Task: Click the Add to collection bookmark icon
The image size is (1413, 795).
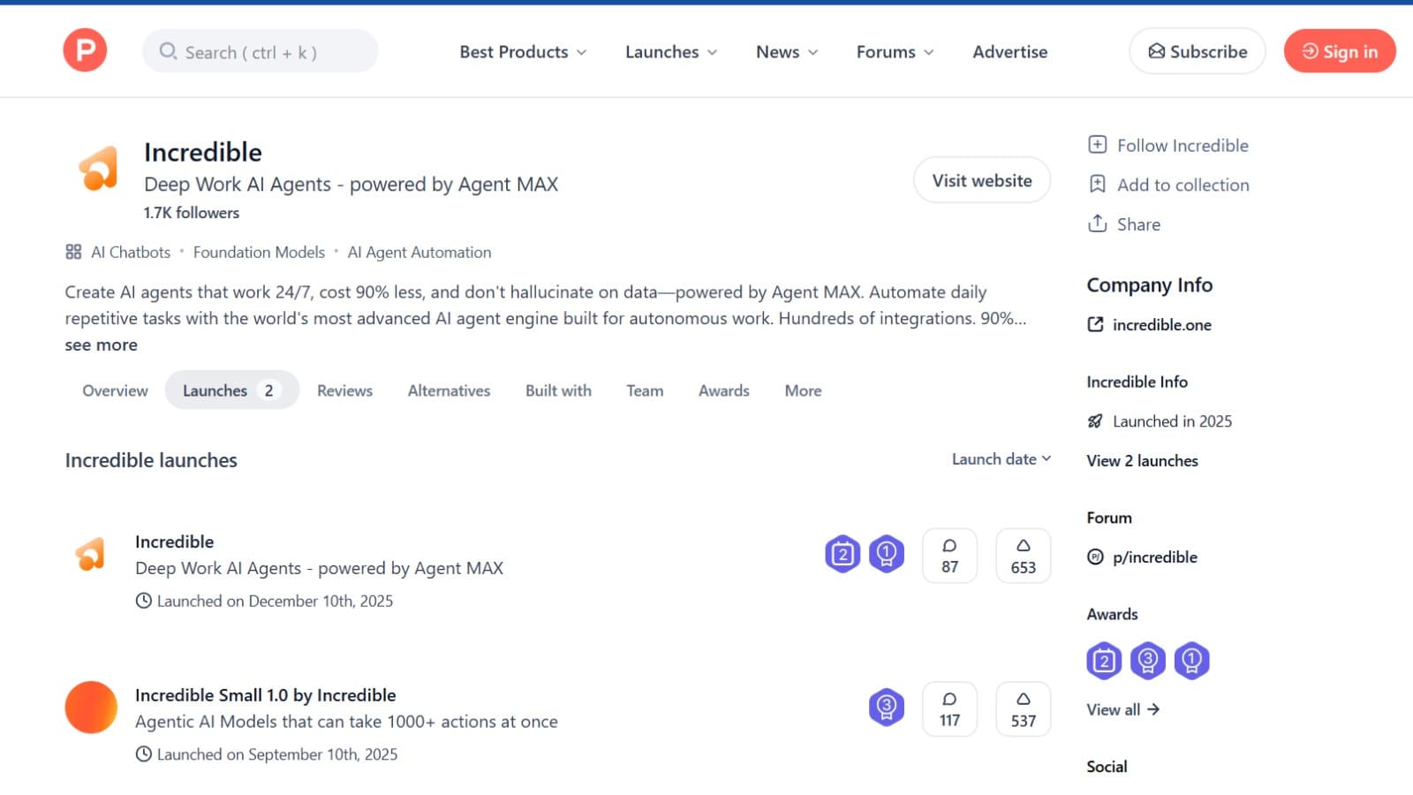Action: pyautogui.click(x=1097, y=184)
